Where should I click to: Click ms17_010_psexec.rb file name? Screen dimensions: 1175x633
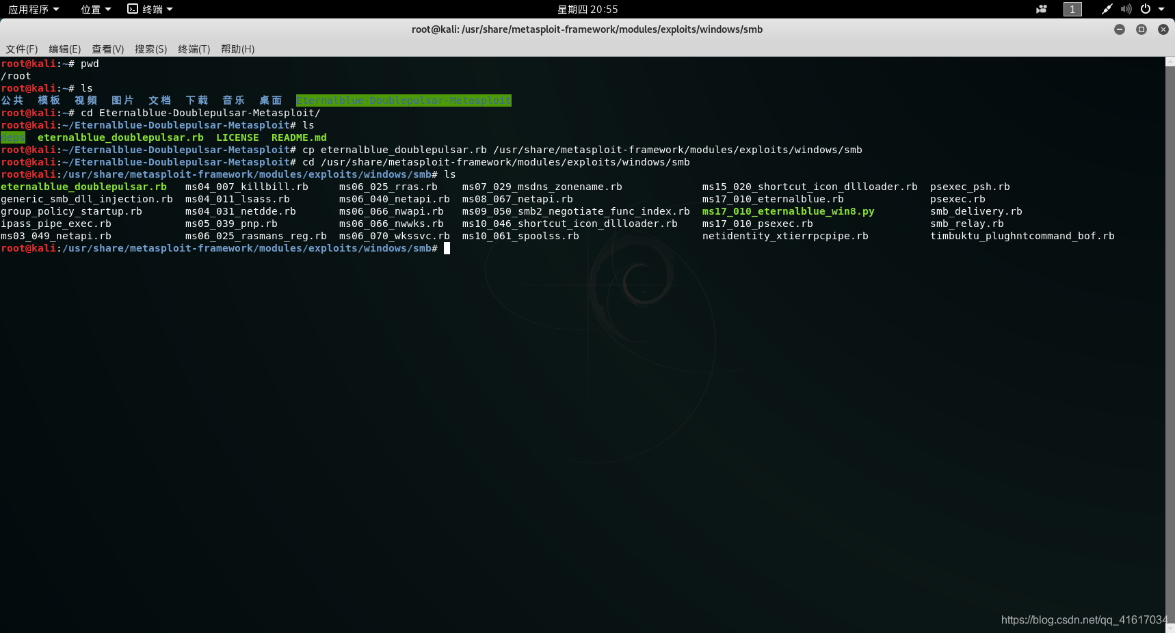(758, 224)
